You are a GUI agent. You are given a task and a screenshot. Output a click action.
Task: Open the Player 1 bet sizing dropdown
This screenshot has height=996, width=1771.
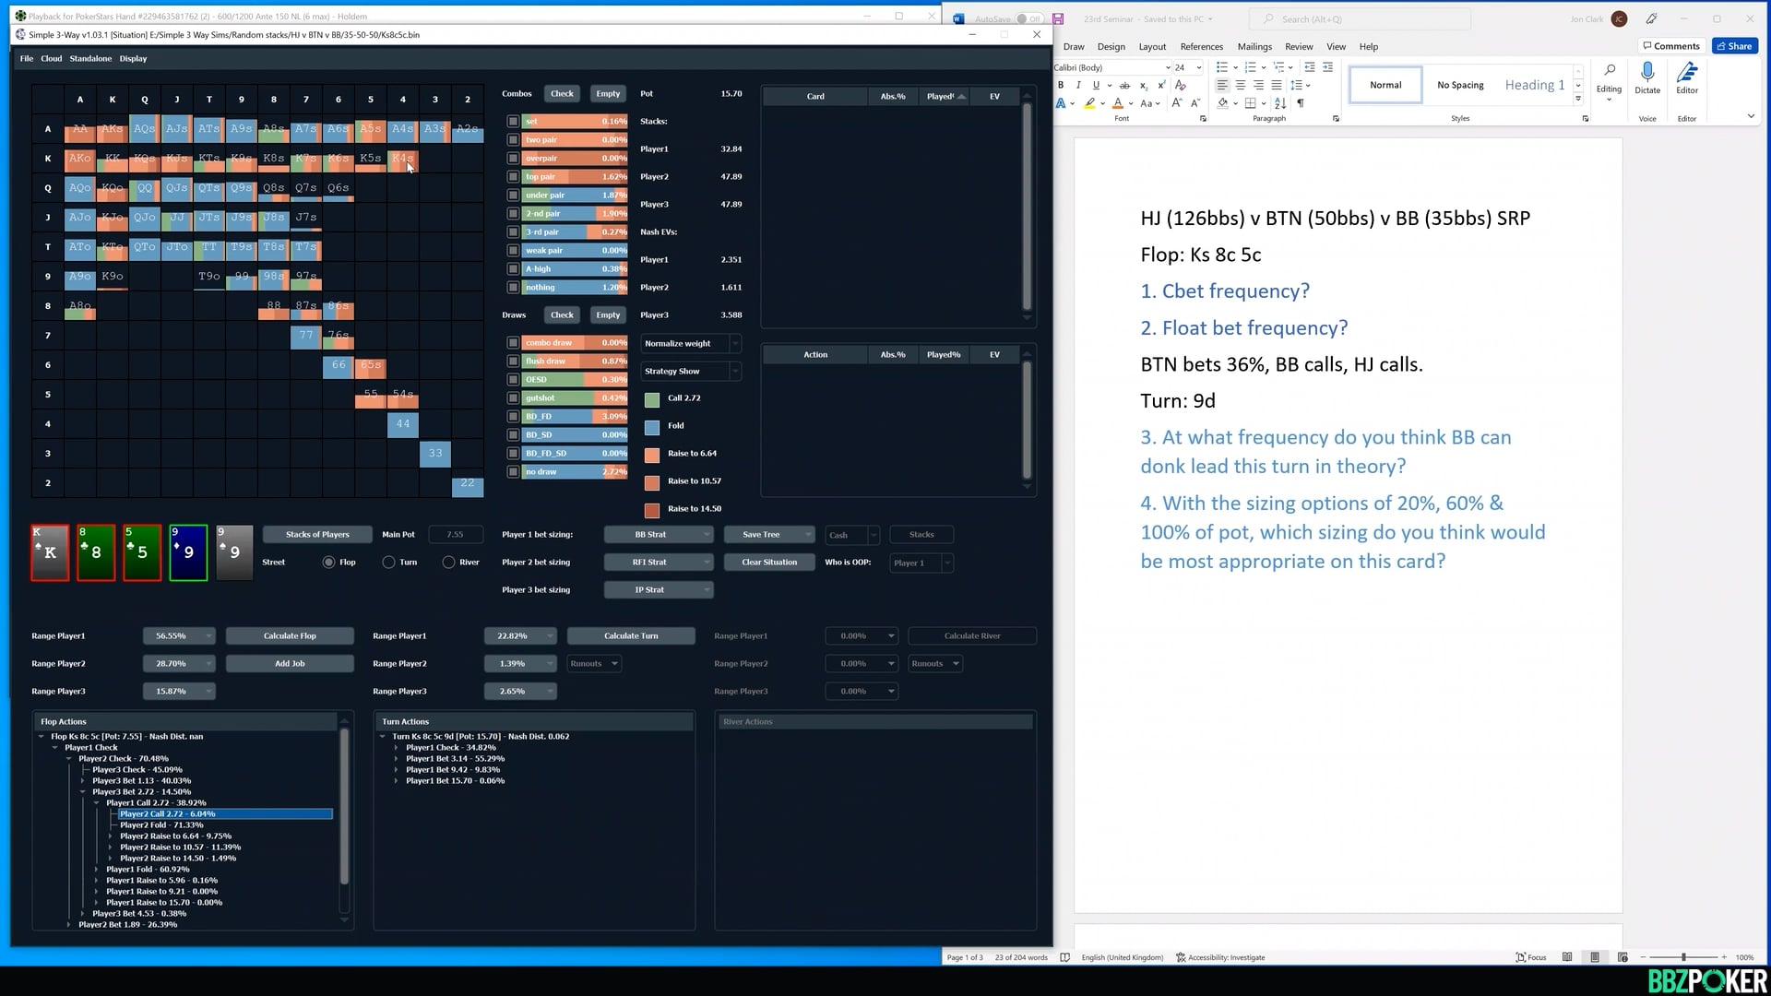(x=659, y=535)
